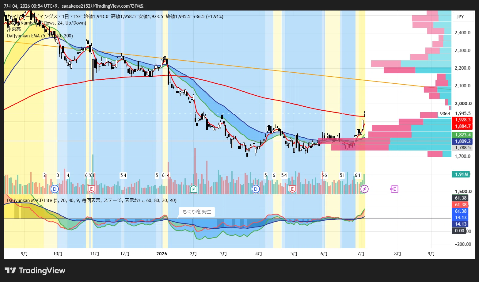Click the 1,945.5 last price label
This screenshot has height=282, width=479.
coord(463,113)
